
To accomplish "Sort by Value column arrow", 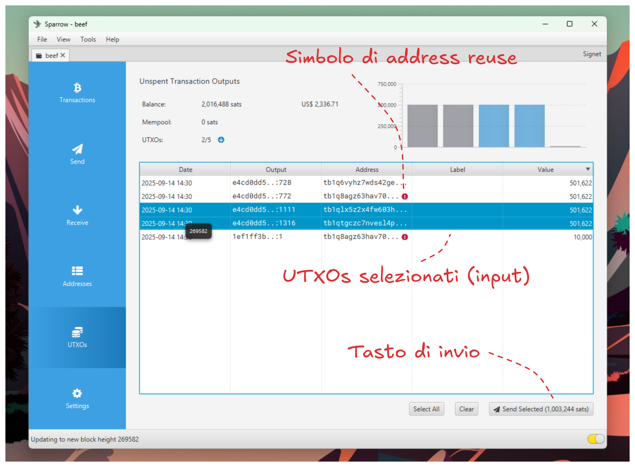I will click(x=587, y=169).
